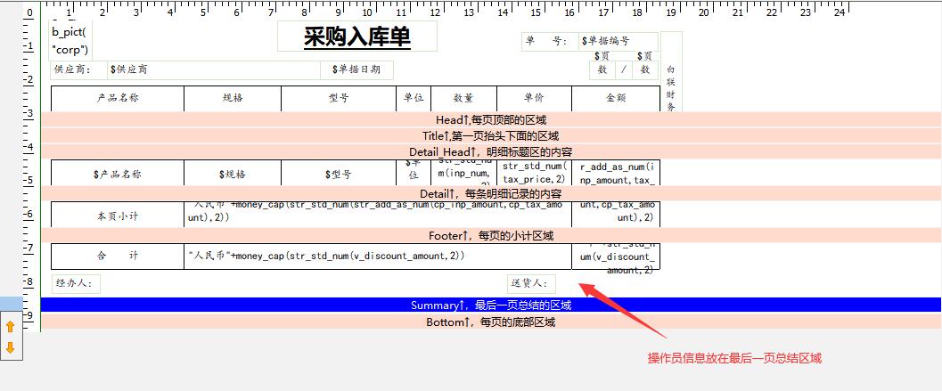Viewport: 942px width, 391px height.
Task: Click the Footer band divider bar
Action: coord(490,235)
